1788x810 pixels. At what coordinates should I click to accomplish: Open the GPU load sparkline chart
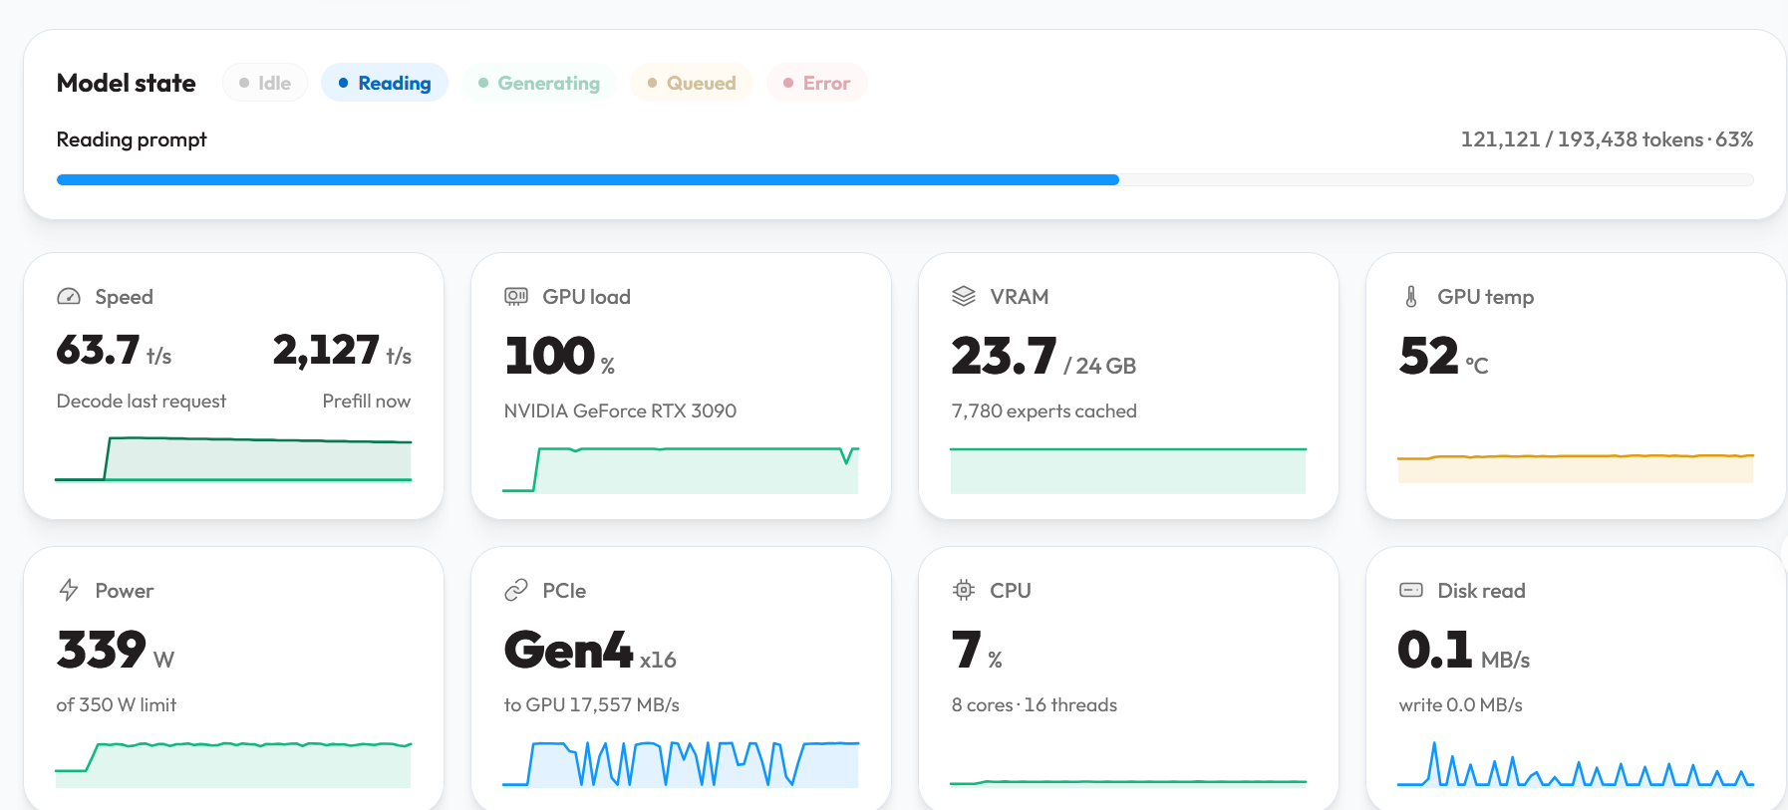[x=681, y=469]
